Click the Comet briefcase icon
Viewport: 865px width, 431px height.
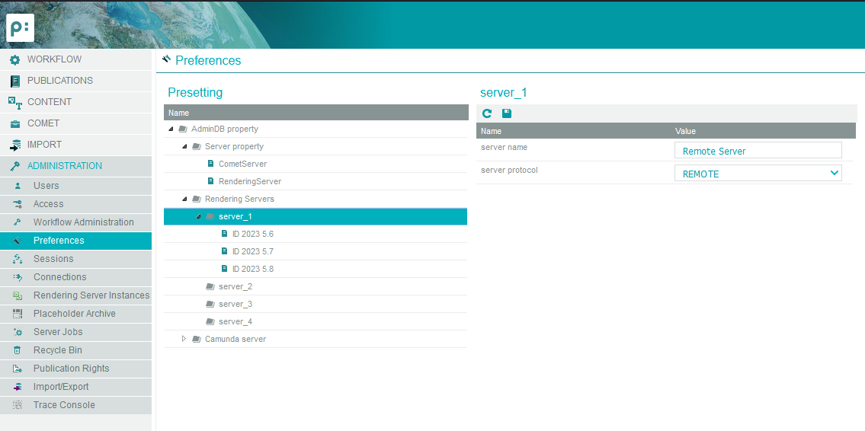point(14,123)
